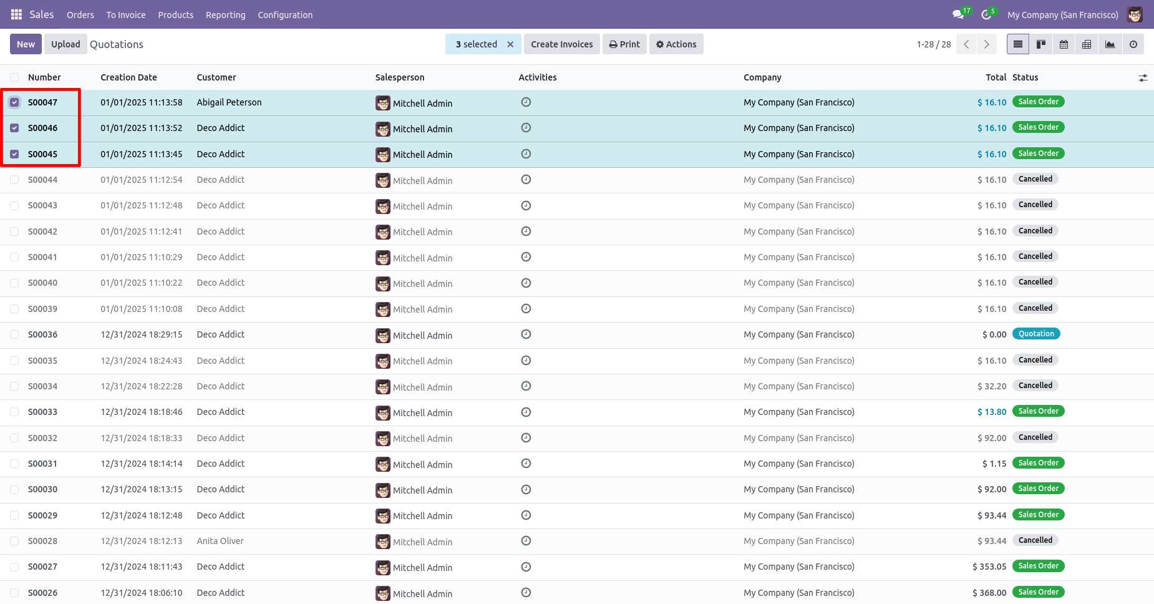Check the S00027 row checkbox
This screenshot has height=604, width=1154.
[x=14, y=567]
